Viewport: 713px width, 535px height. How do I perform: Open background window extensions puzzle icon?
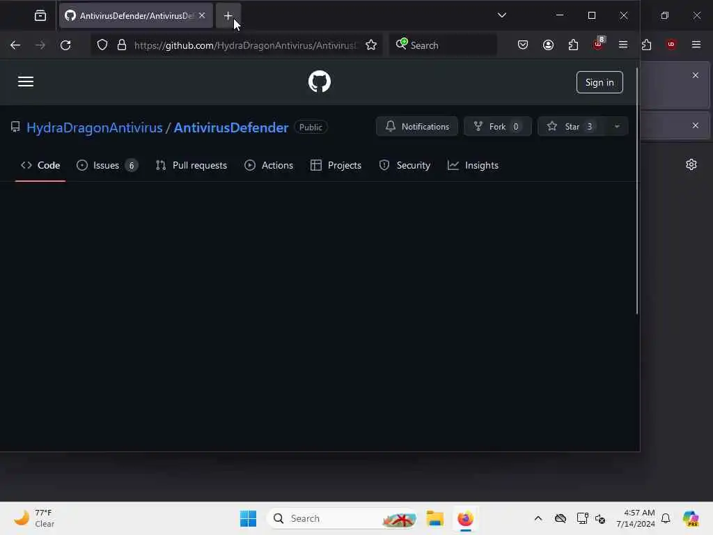(x=646, y=45)
